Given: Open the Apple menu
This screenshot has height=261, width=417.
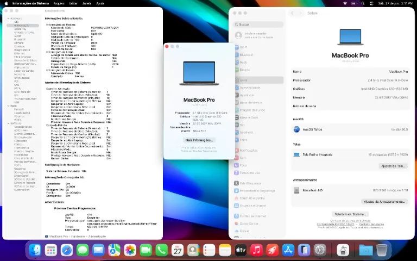Looking at the screenshot, I should [6, 3].
